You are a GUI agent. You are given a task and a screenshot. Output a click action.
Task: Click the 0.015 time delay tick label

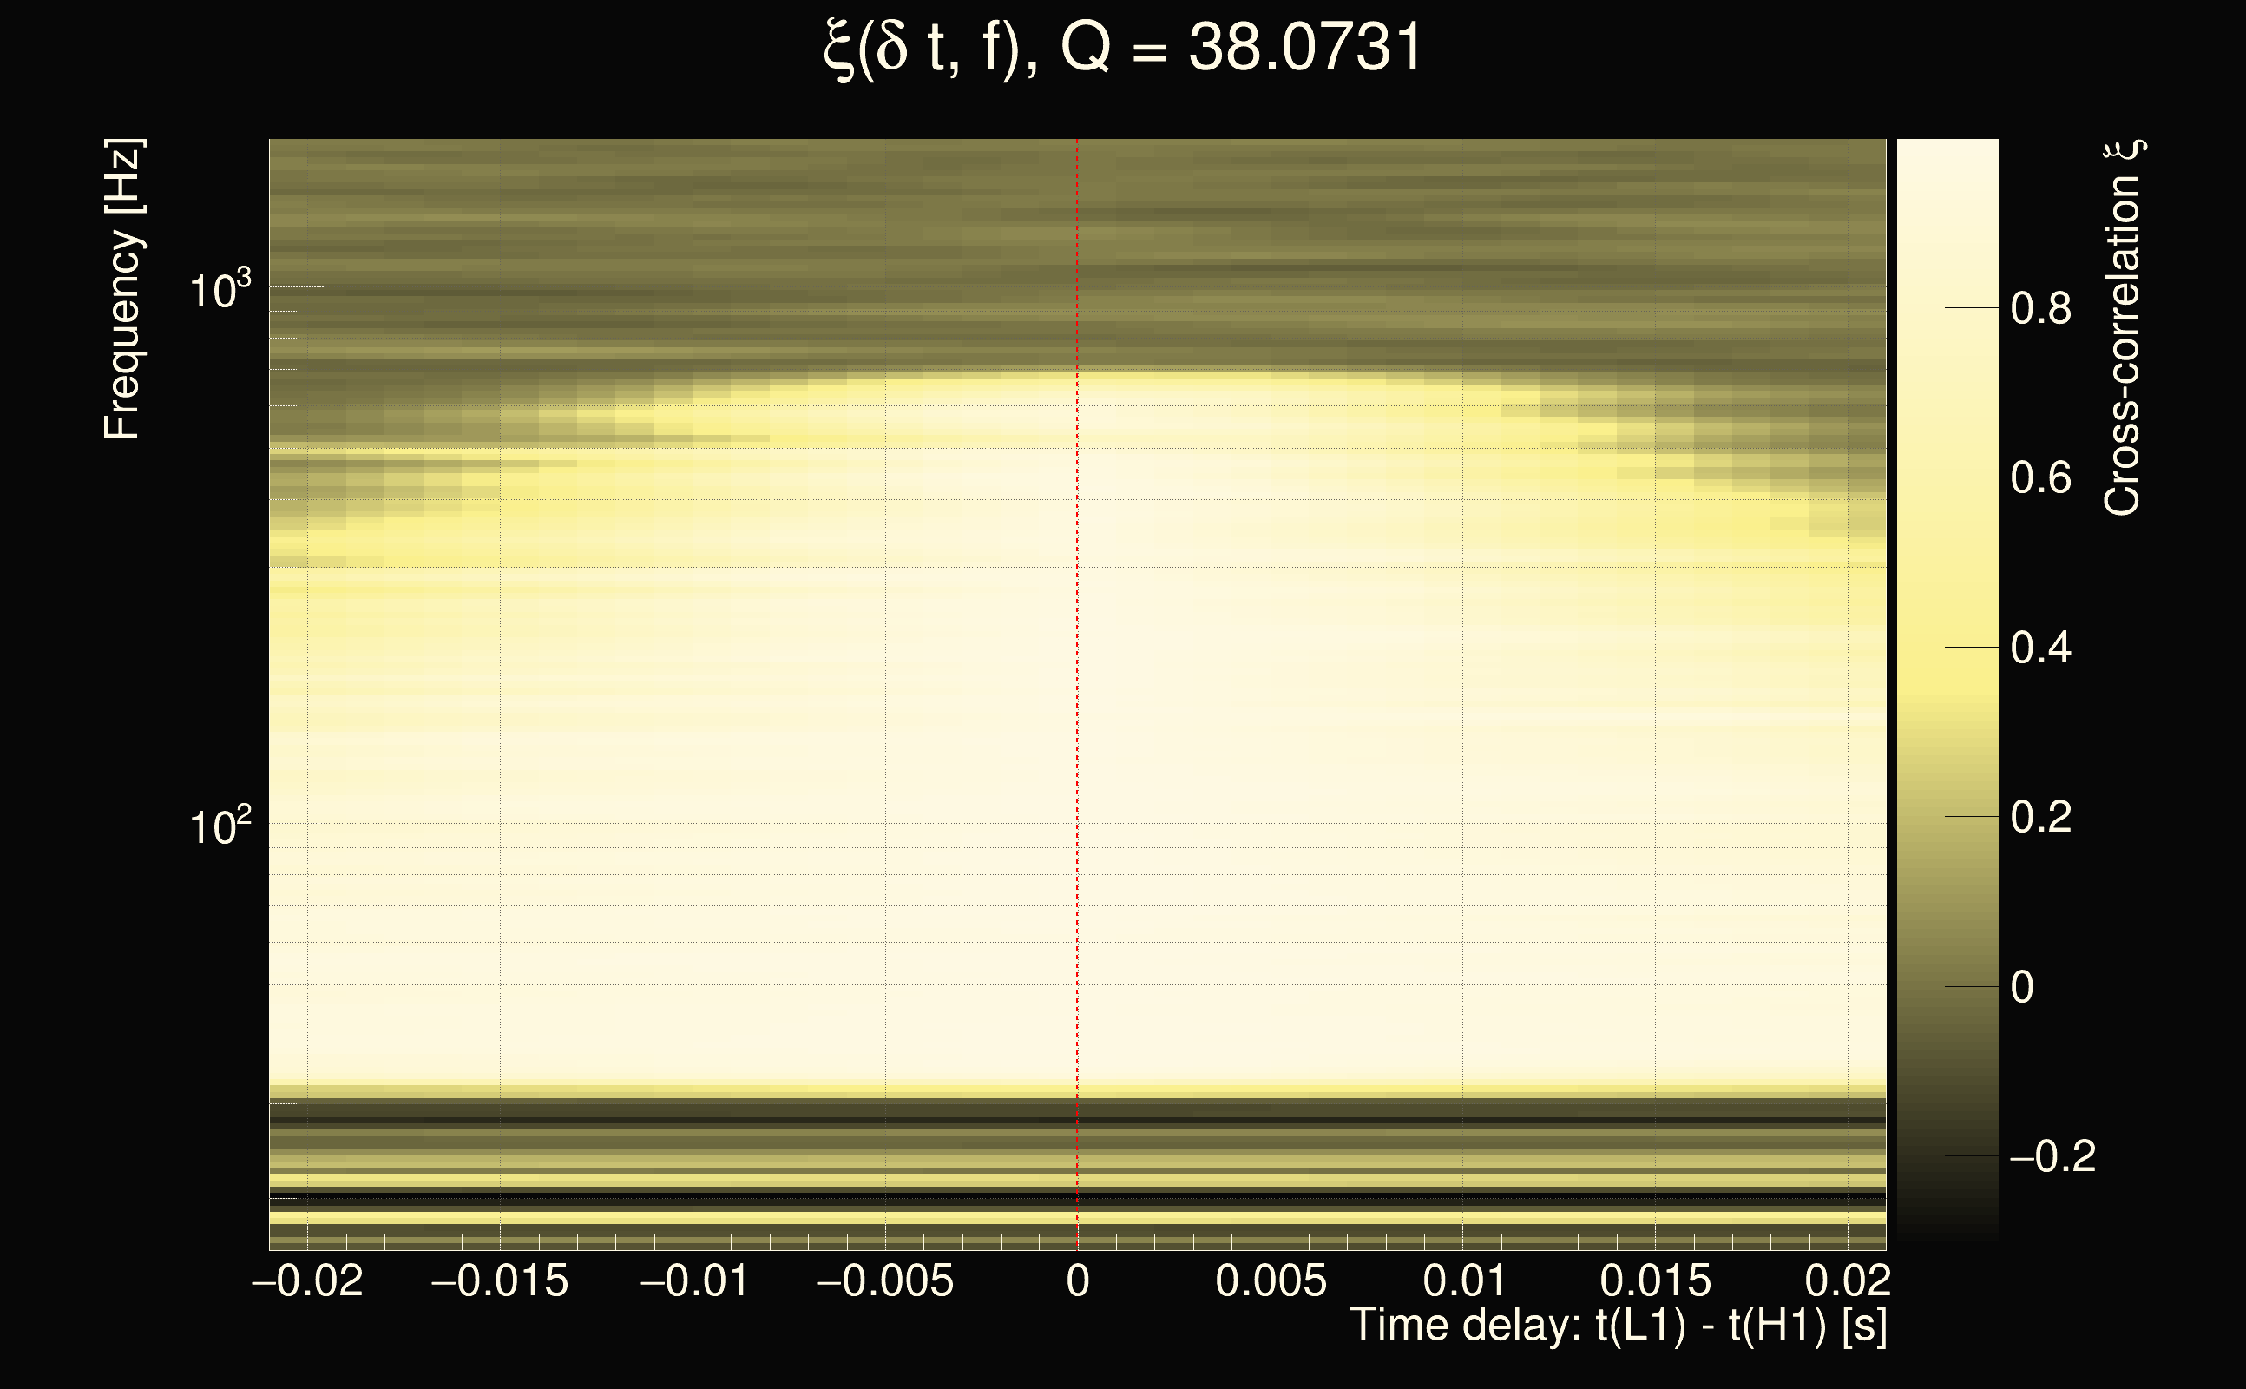(x=1655, y=1280)
